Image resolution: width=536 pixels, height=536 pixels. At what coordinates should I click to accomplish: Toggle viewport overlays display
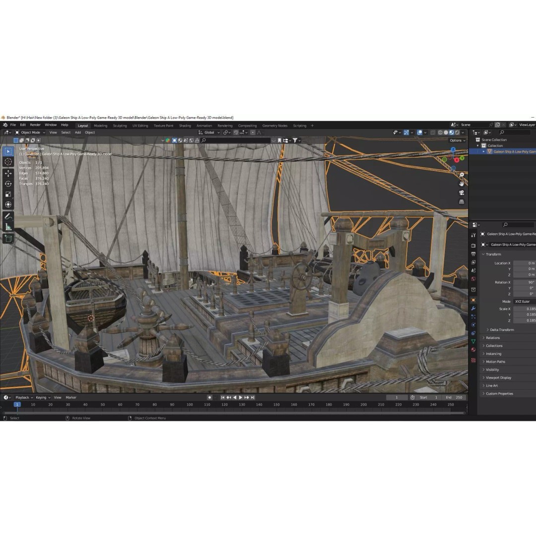pyautogui.click(x=420, y=133)
